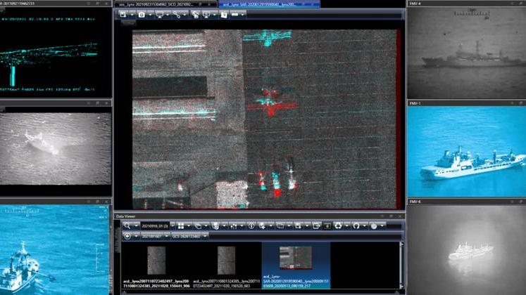The image size is (526, 295).
Task: Click the export arrow icon in Data Viewer toolbar
Action: 316,226
